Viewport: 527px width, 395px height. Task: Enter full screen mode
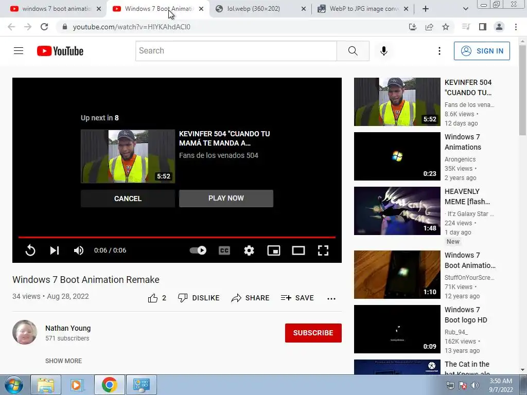(323, 250)
